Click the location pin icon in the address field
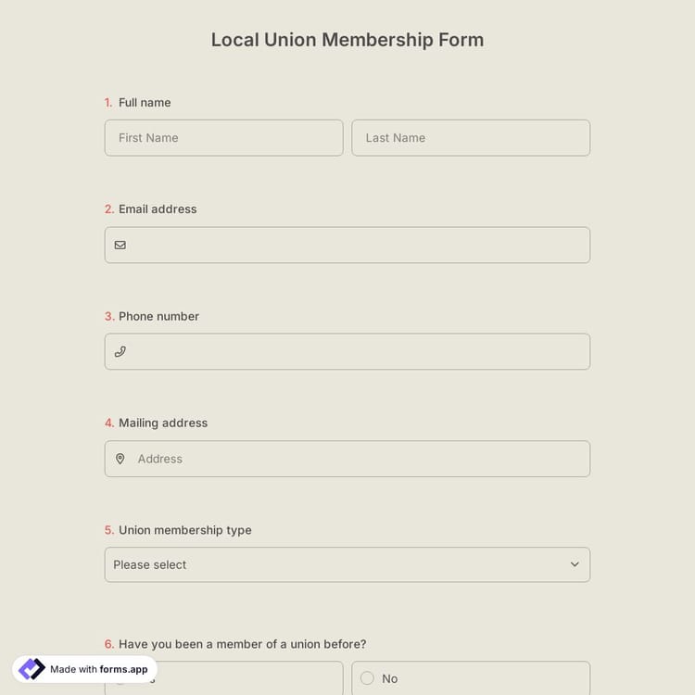This screenshot has width=695, height=695. (120, 459)
